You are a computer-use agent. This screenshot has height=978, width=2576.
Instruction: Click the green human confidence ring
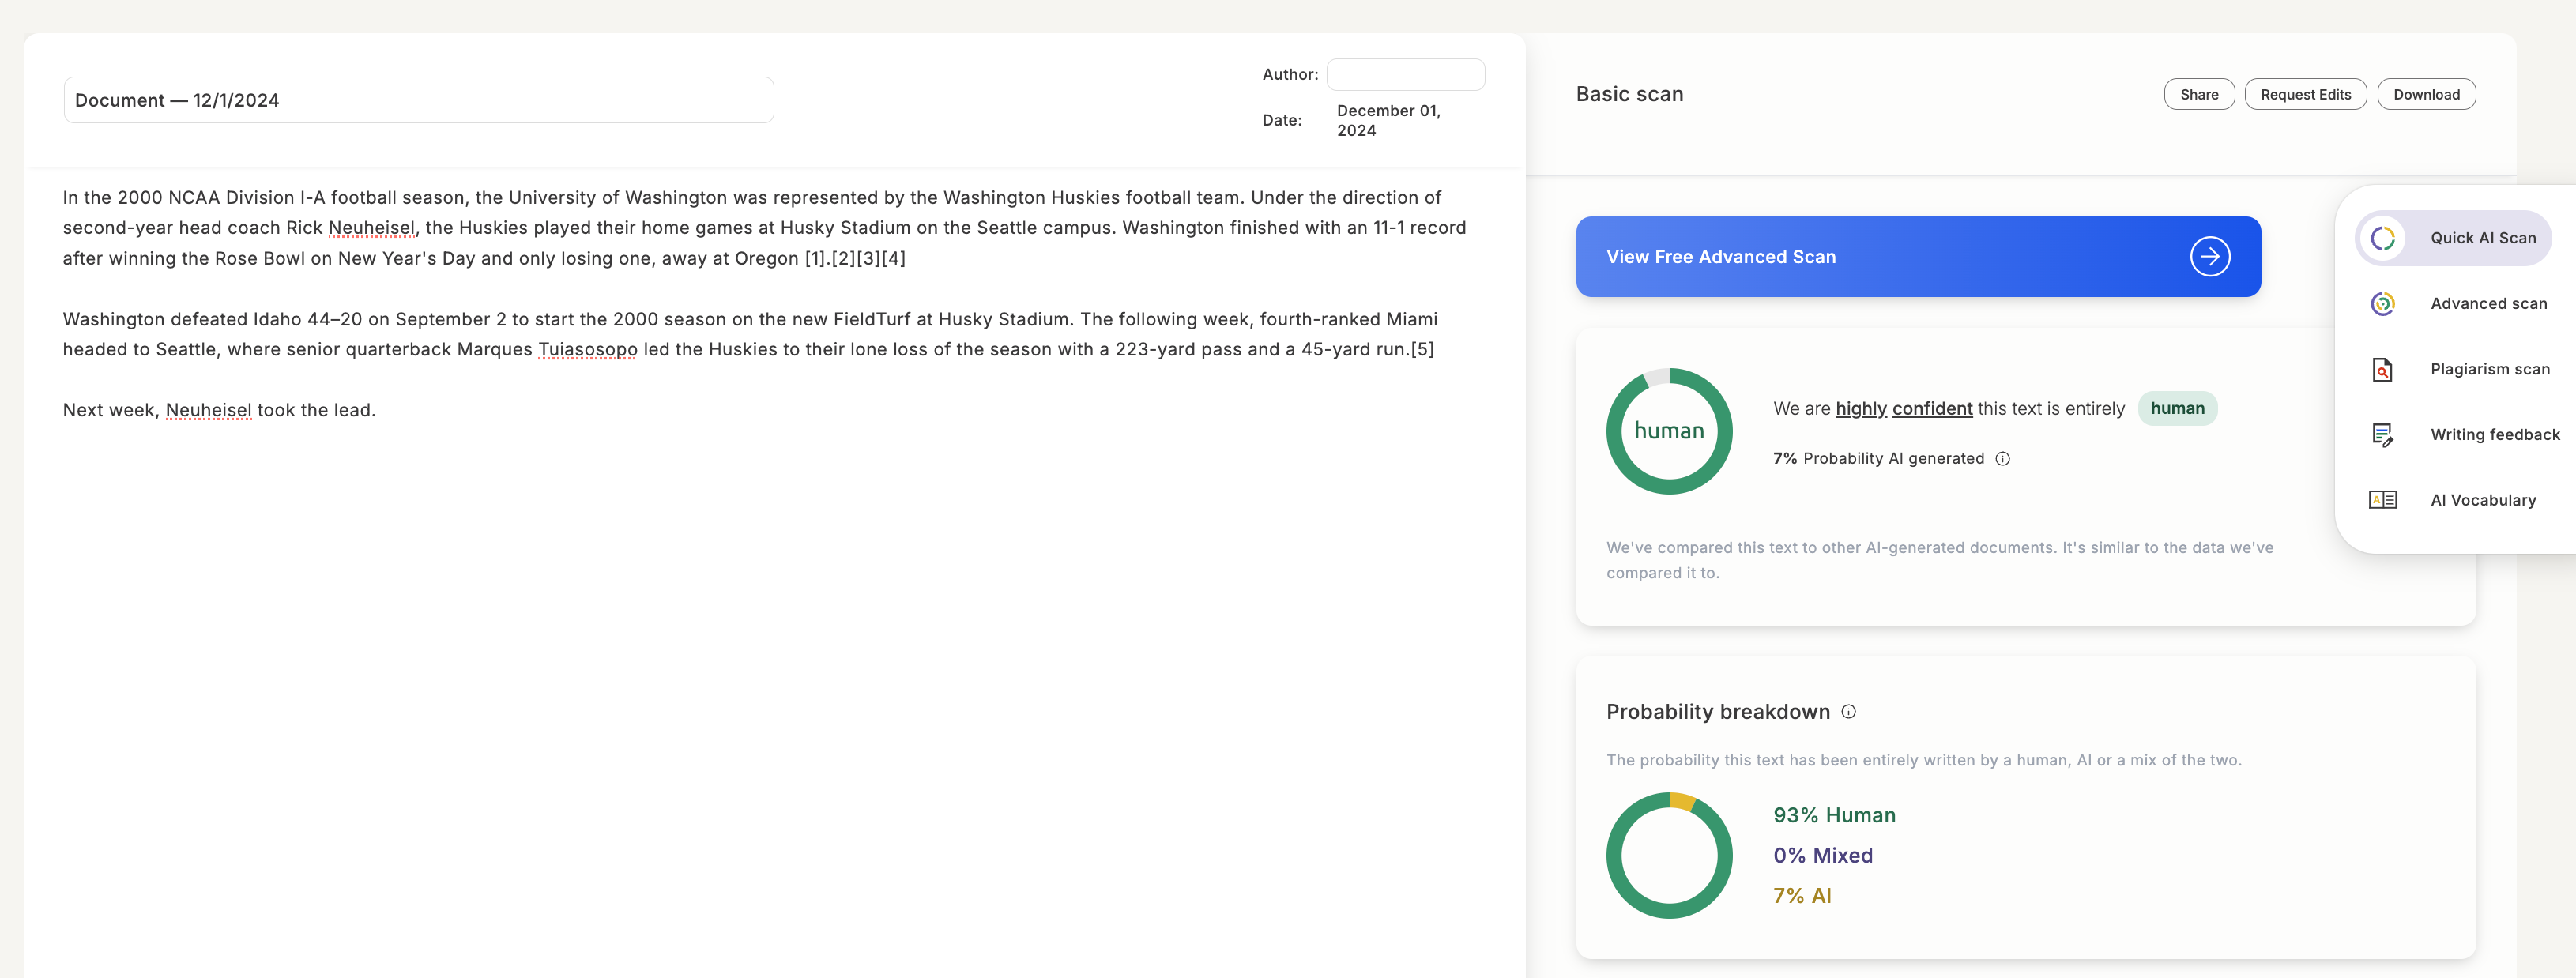coord(1668,431)
